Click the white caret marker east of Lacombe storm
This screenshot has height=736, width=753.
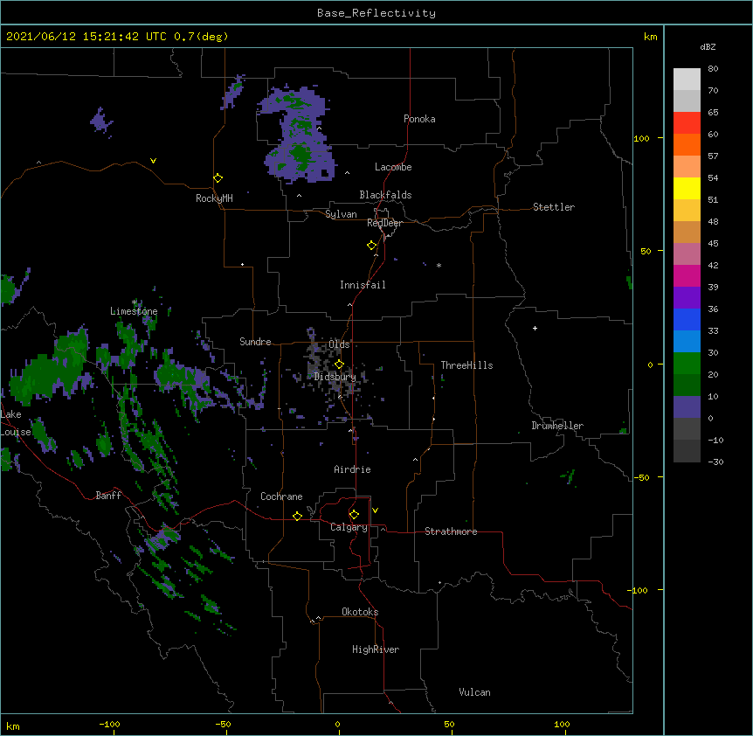tap(347, 172)
